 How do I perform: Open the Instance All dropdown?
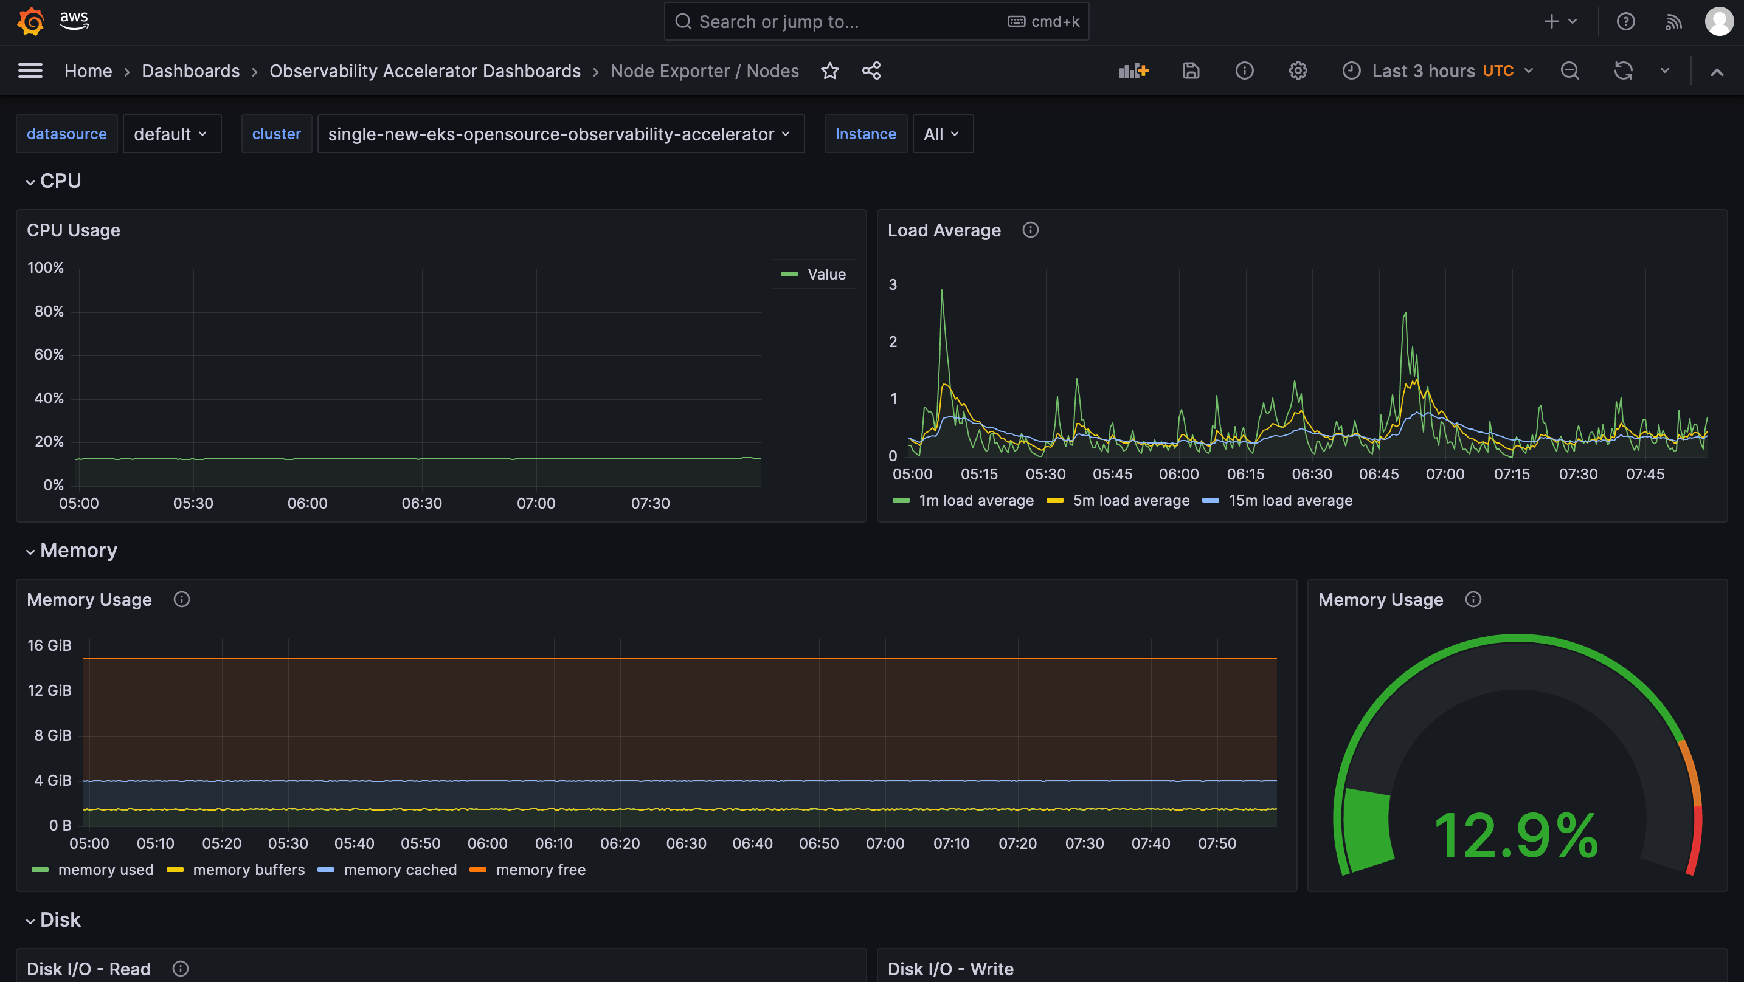click(x=943, y=133)
